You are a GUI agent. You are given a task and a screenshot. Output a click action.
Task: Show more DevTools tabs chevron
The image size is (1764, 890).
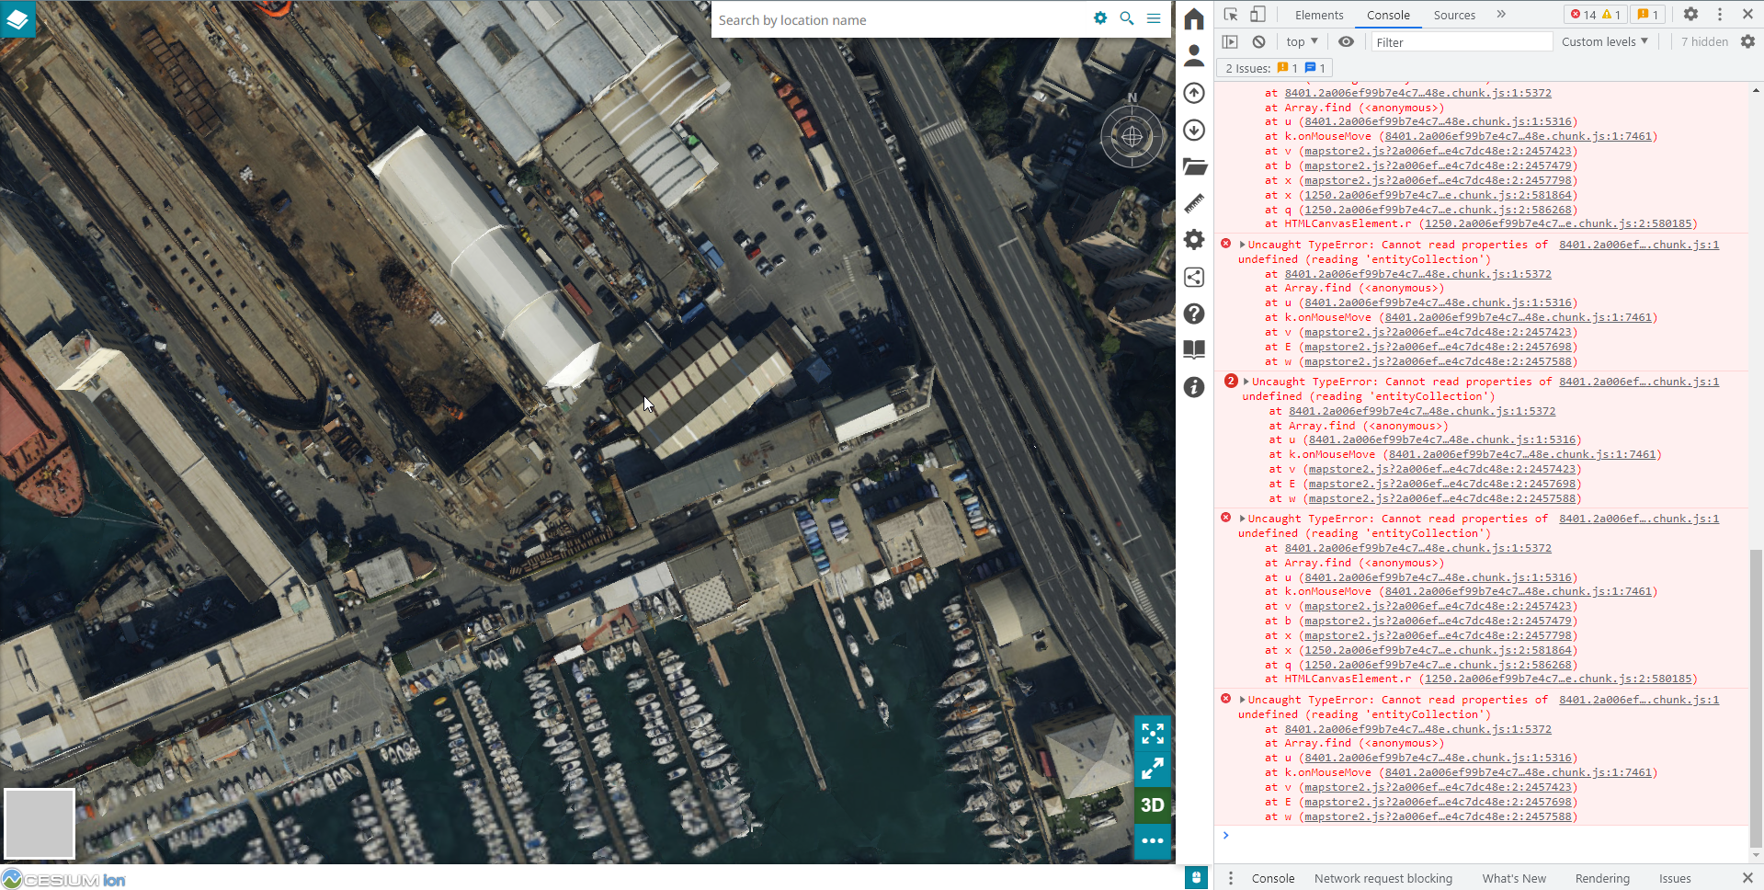coord(1501,15)
